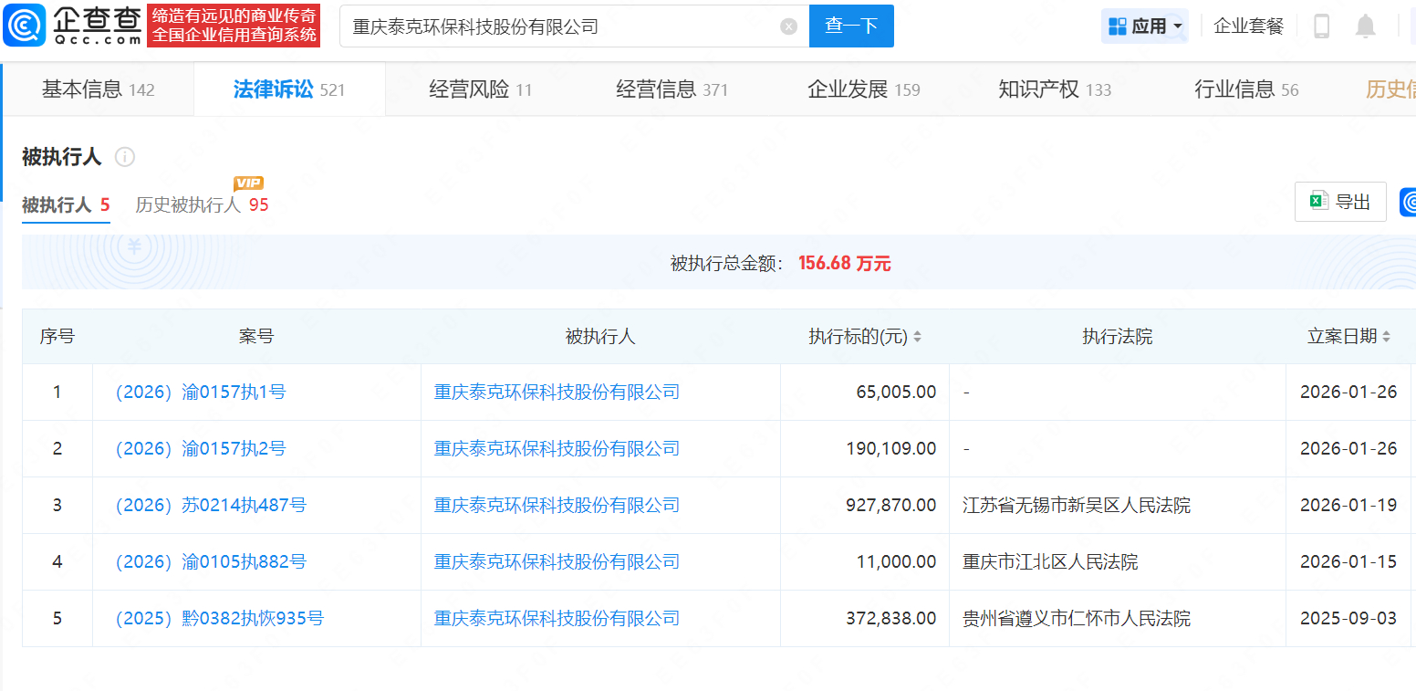The image size is (1416, 691).
Task: Open case (2026) 渝0157执1号
Action: coord(199,393)
